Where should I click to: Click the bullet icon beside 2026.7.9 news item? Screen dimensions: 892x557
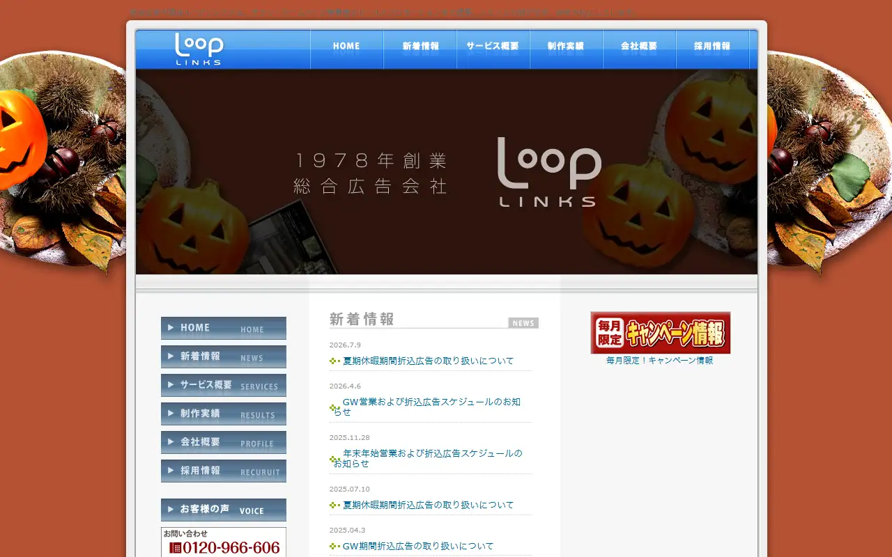pos(334,361)
